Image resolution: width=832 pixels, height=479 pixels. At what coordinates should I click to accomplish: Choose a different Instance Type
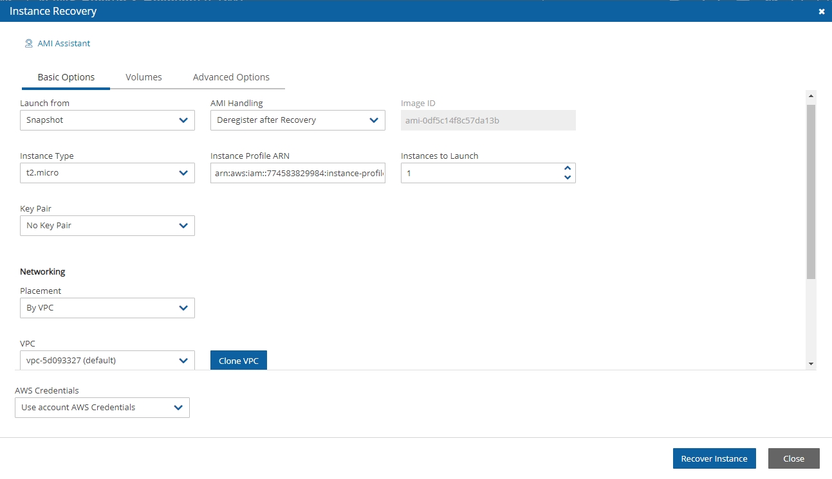click(107, 173)
